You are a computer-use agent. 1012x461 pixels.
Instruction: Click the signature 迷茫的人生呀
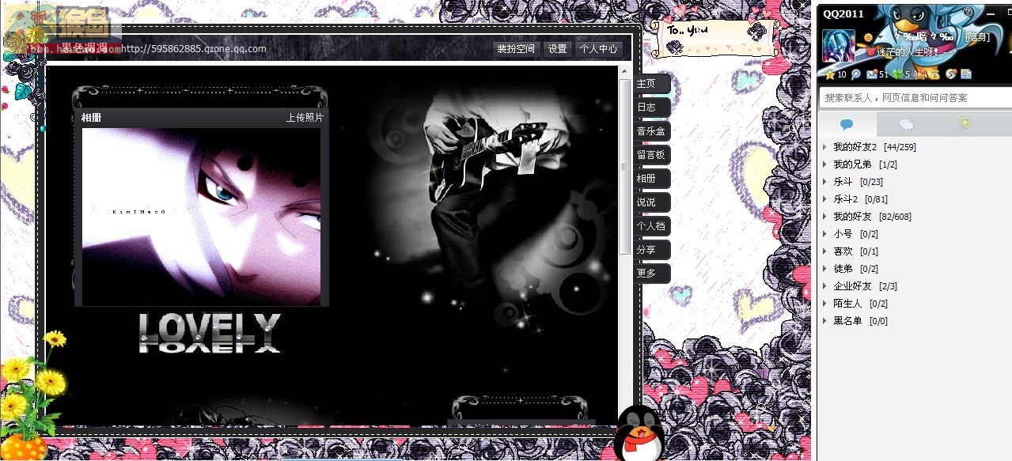point(908,52)
